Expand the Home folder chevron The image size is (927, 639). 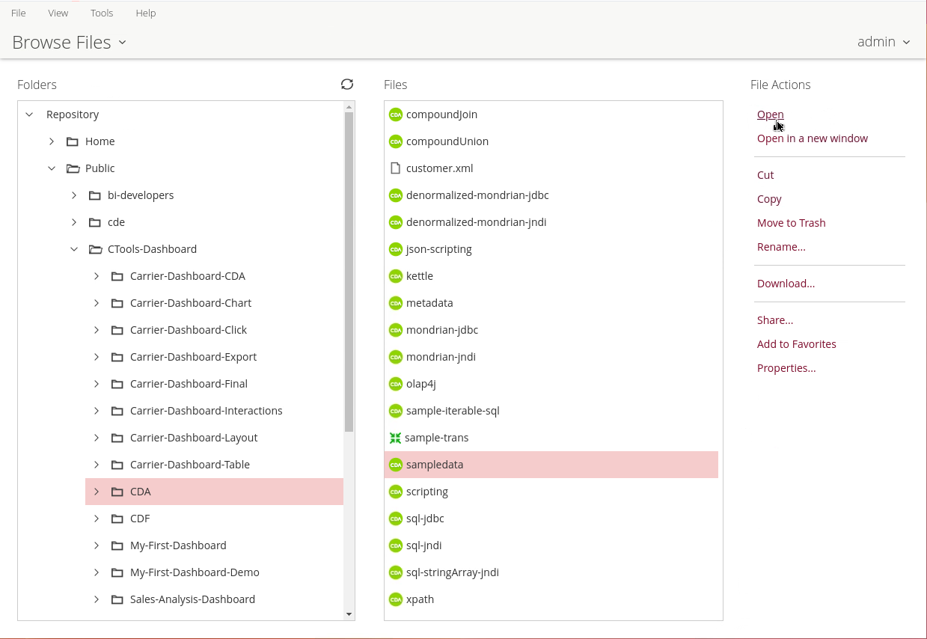tap(52, 141)
